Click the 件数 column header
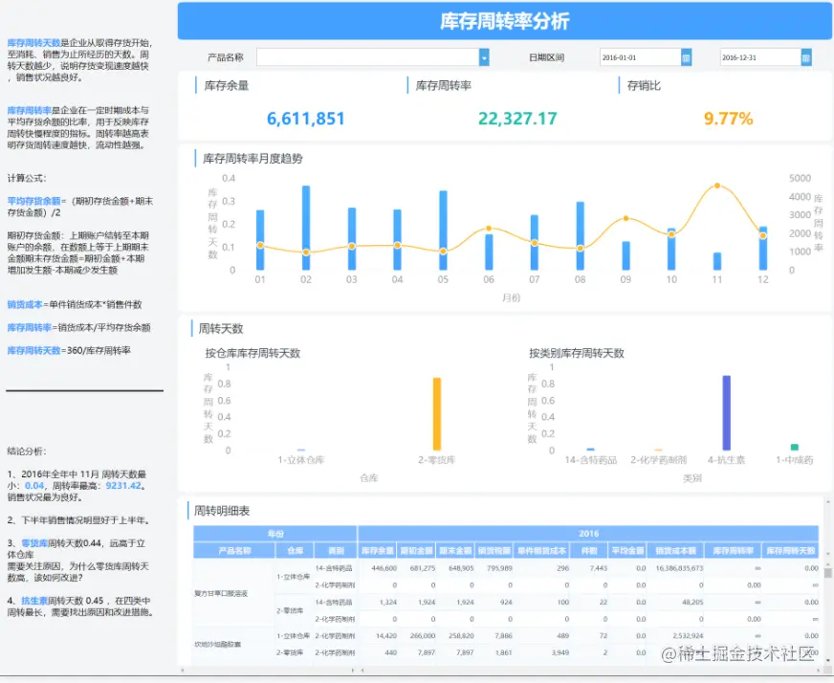The width and height of the screenshot is (834, 683). (x=589, y=551)
